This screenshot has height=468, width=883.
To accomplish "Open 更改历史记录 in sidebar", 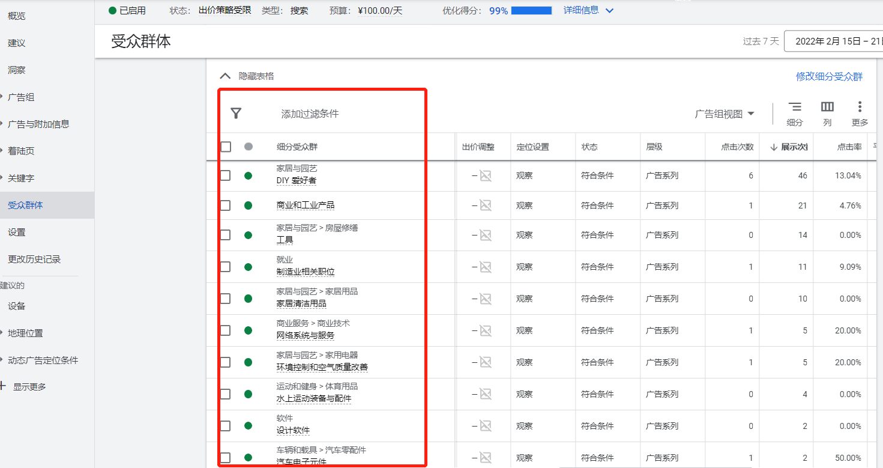I will [x=34, y=260].
